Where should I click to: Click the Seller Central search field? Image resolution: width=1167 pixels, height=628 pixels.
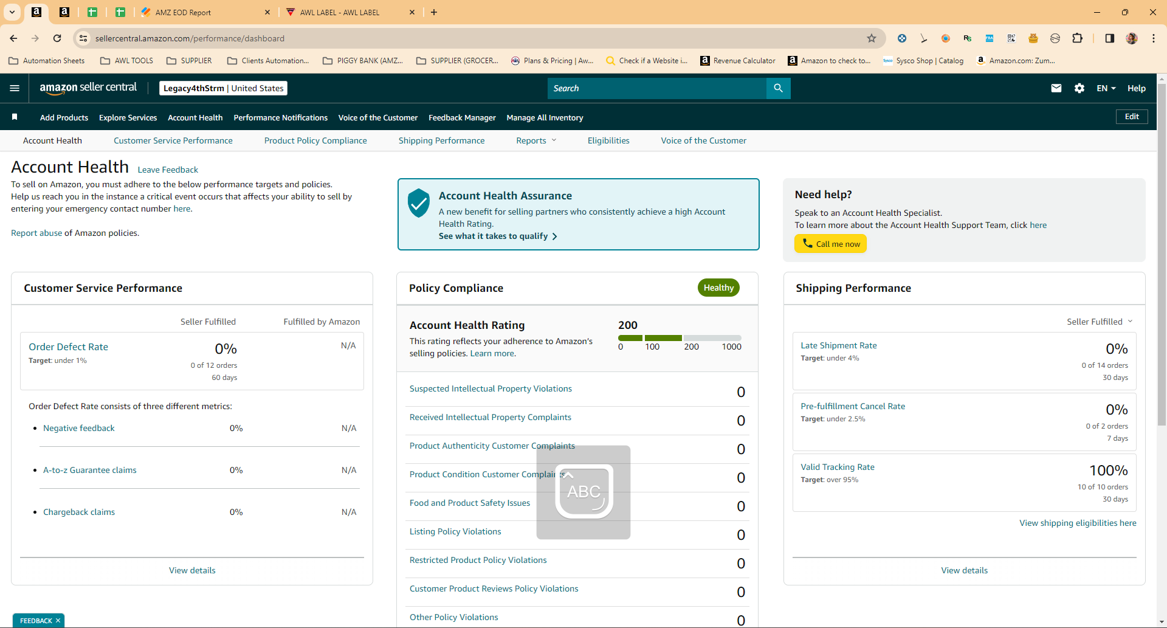click(657, 88)
